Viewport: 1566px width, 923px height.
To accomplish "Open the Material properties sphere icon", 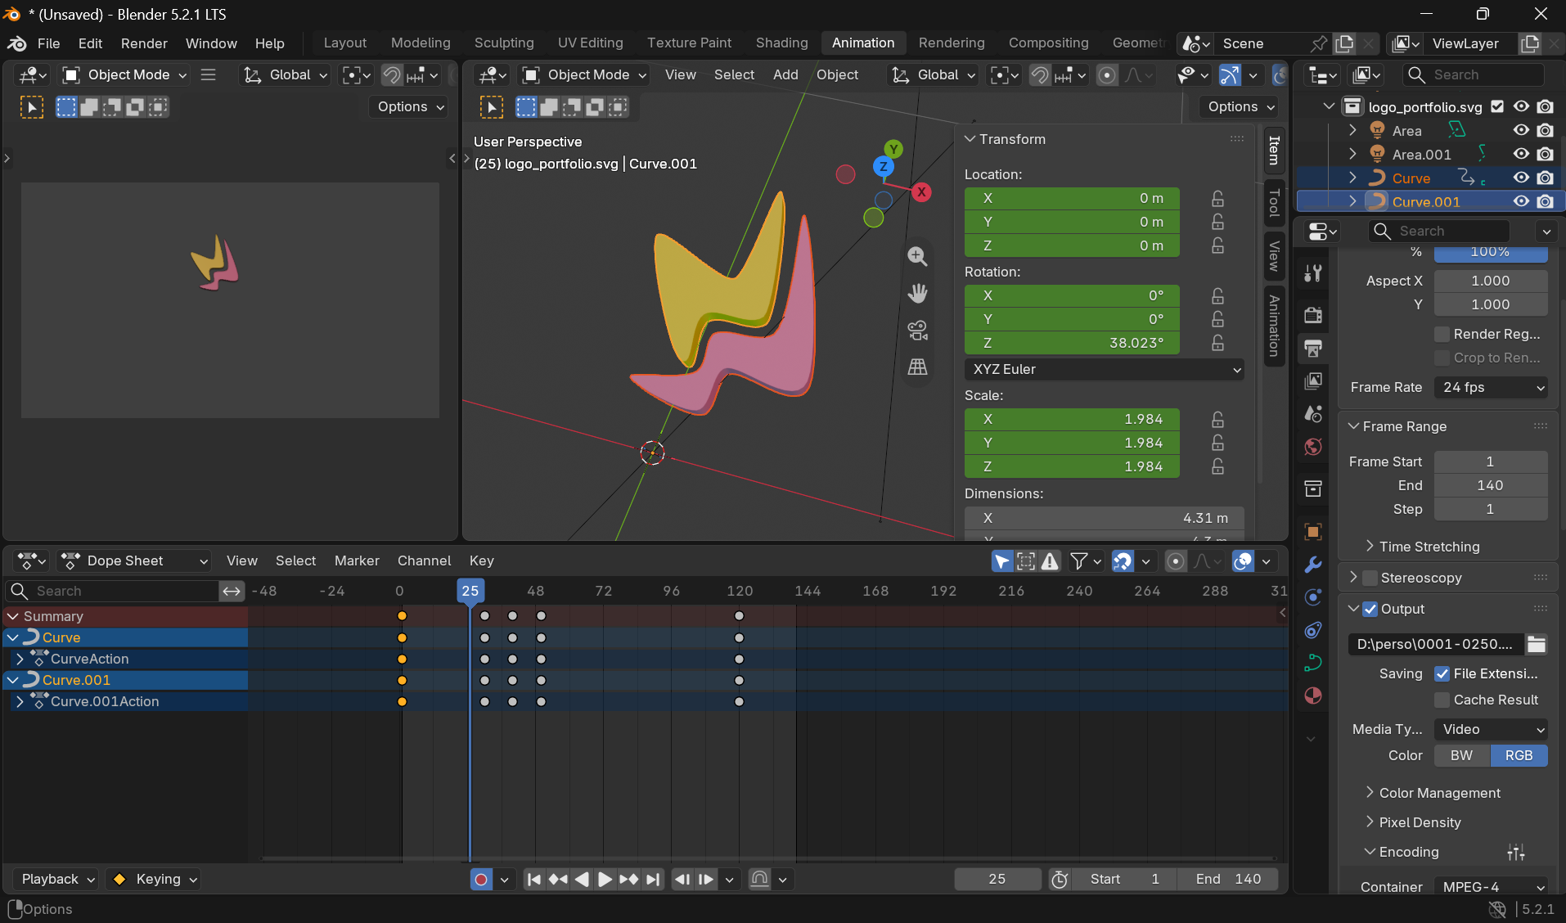I will click(1313, 696).
